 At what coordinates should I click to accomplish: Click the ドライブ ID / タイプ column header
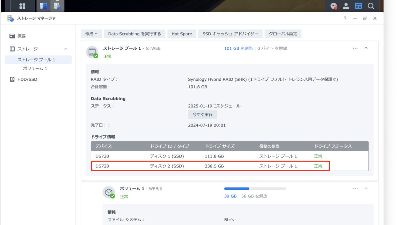click(x=169, y=146)
